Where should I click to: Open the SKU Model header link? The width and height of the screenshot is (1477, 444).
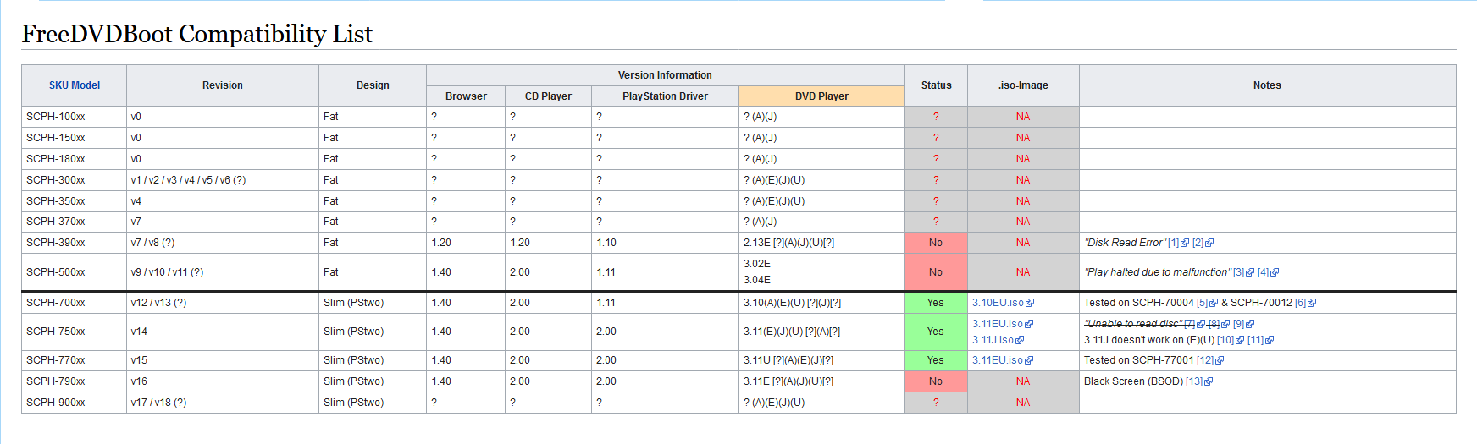click(x=75, y=85)
